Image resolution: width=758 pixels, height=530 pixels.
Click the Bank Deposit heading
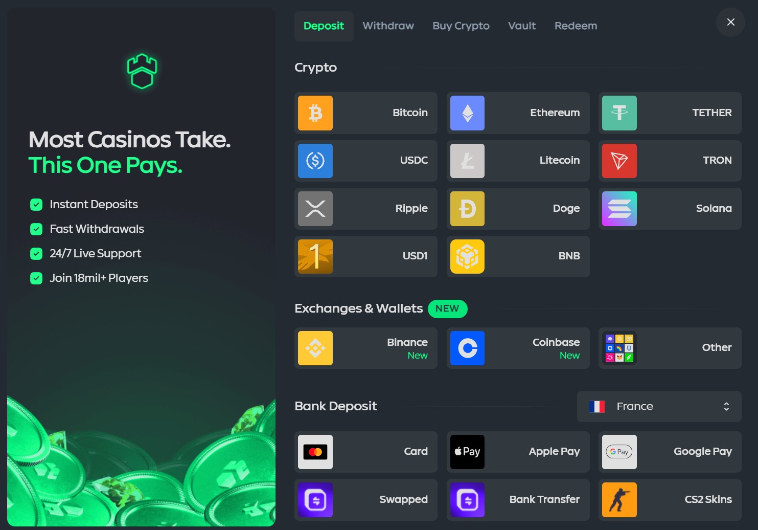(x=336, y=406)
